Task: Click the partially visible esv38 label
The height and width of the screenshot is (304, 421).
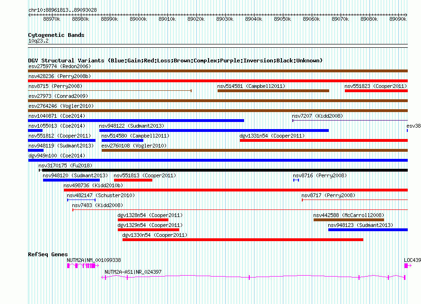Action: click(414, 126)
